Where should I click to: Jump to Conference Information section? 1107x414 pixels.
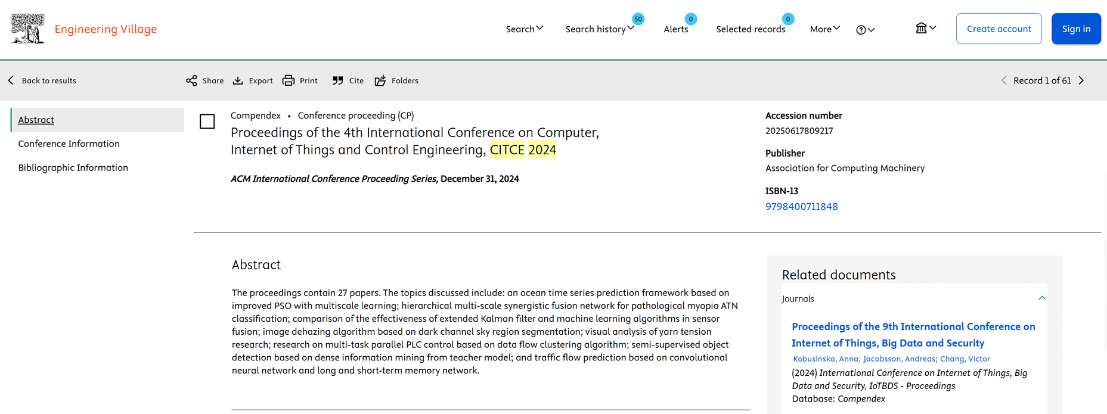click(x=69, y=144)
